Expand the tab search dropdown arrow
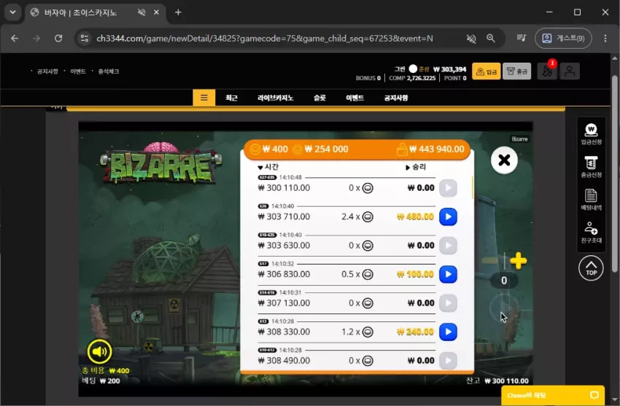 coord(12,12)
